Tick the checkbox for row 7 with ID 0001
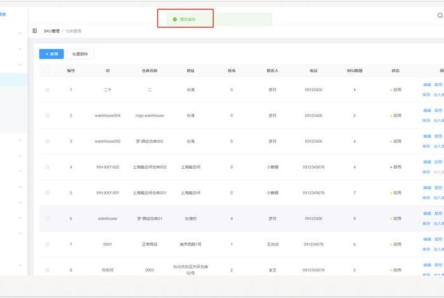 pyautogui.click(x=47, y=244)
